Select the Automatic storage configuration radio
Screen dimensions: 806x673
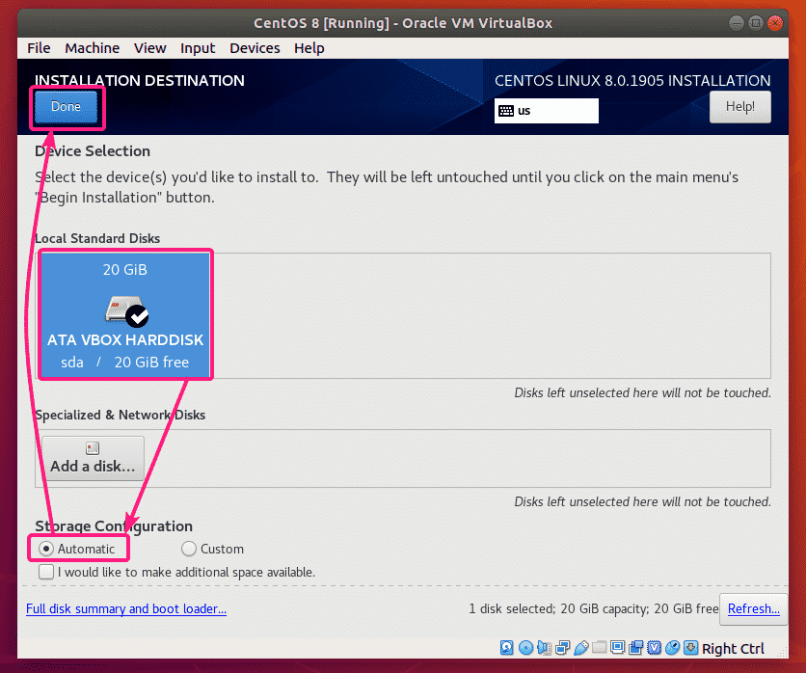point(46,549)
